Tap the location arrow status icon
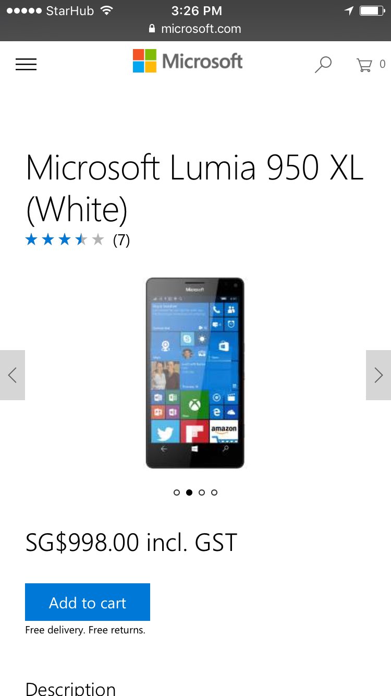Image resolution: width=391 pixels, height=696 pixels. click(349, 10)
